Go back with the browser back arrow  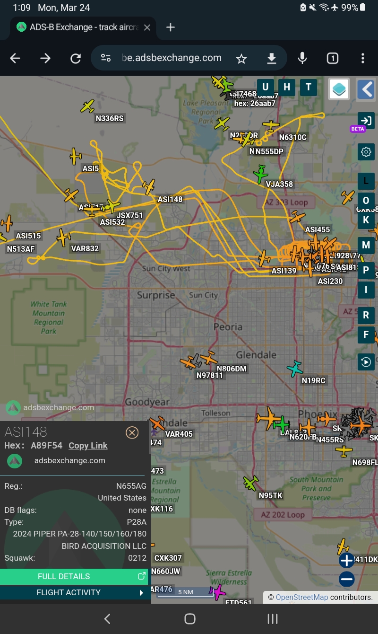coord(15,58)
